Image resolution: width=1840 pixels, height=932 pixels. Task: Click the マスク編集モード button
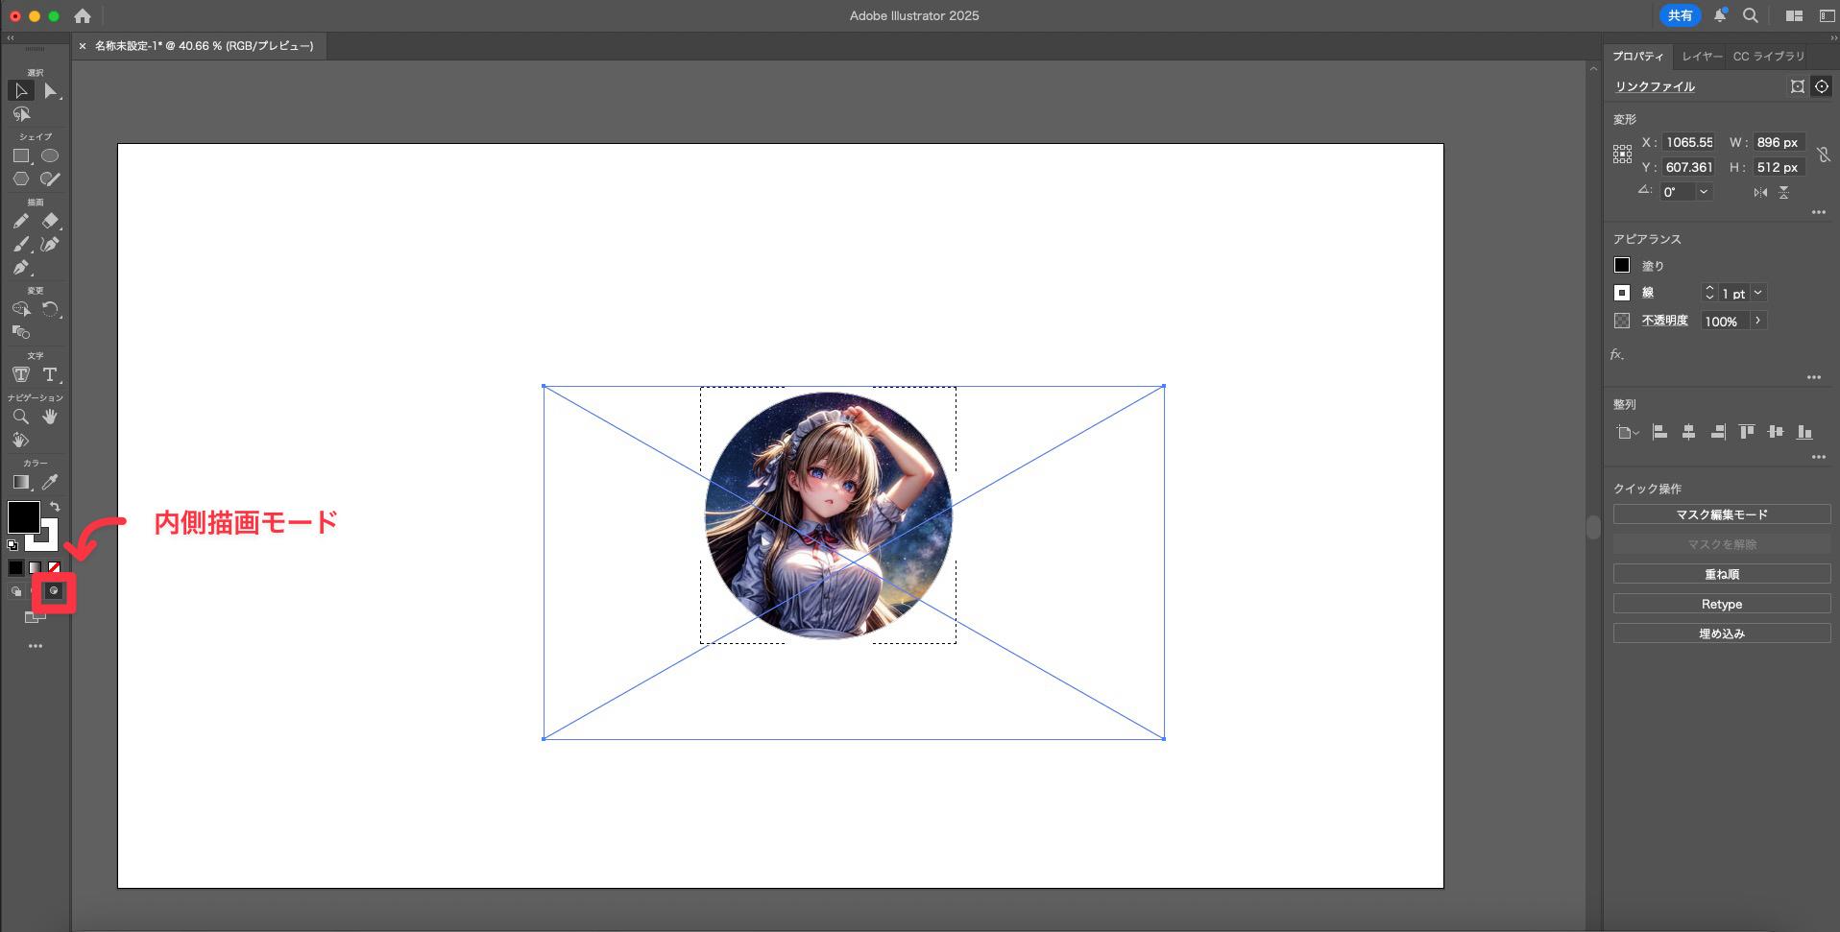click(1722, 514)
